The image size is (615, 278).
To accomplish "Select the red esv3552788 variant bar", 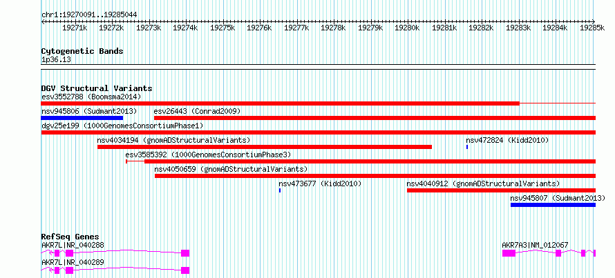I will coord(281,103).
